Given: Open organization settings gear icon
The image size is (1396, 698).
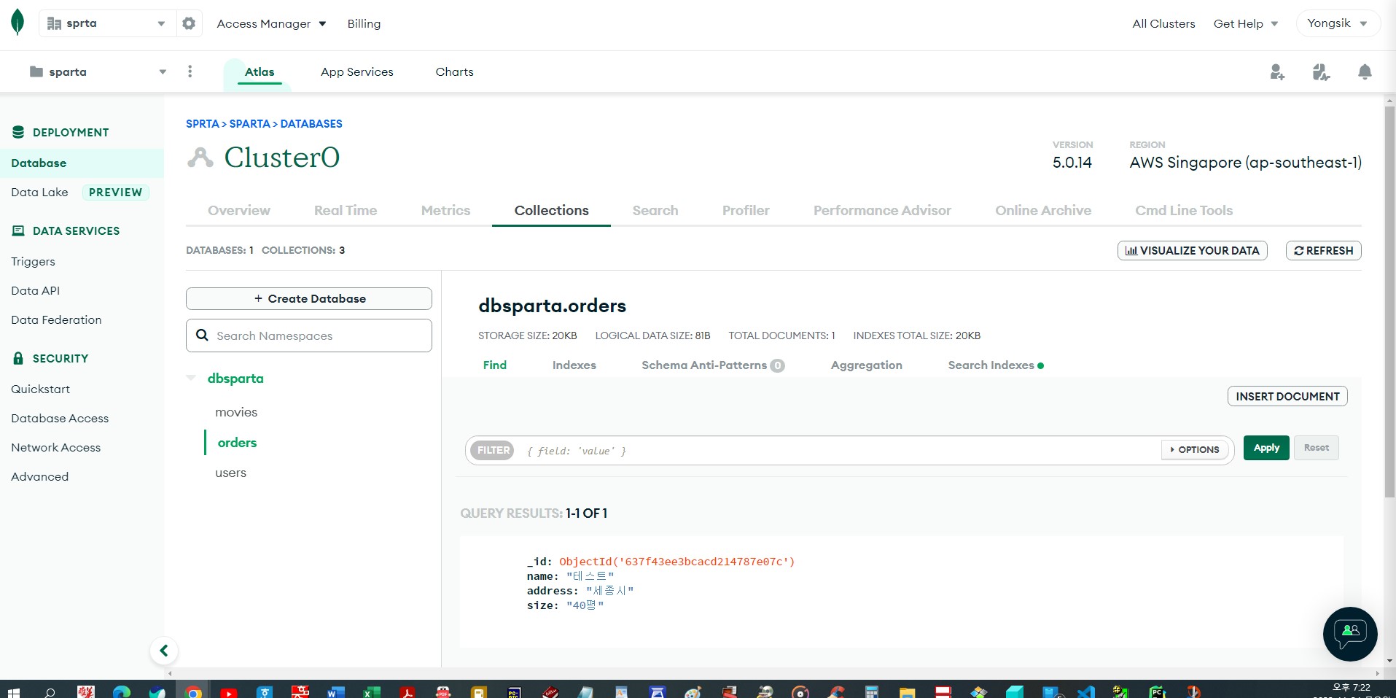Looking at the screenshot, I should tap(189, 23).
